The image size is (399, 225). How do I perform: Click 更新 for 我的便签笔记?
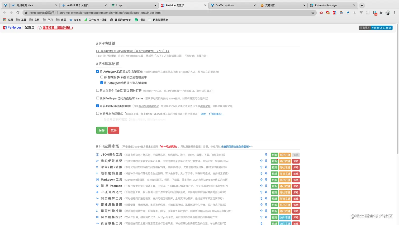coord(274,161)
